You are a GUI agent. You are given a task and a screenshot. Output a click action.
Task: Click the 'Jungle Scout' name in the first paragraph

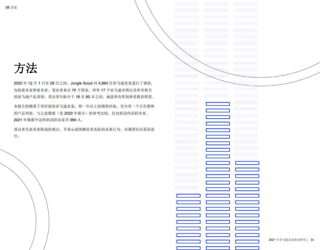[x=81, y=83]
